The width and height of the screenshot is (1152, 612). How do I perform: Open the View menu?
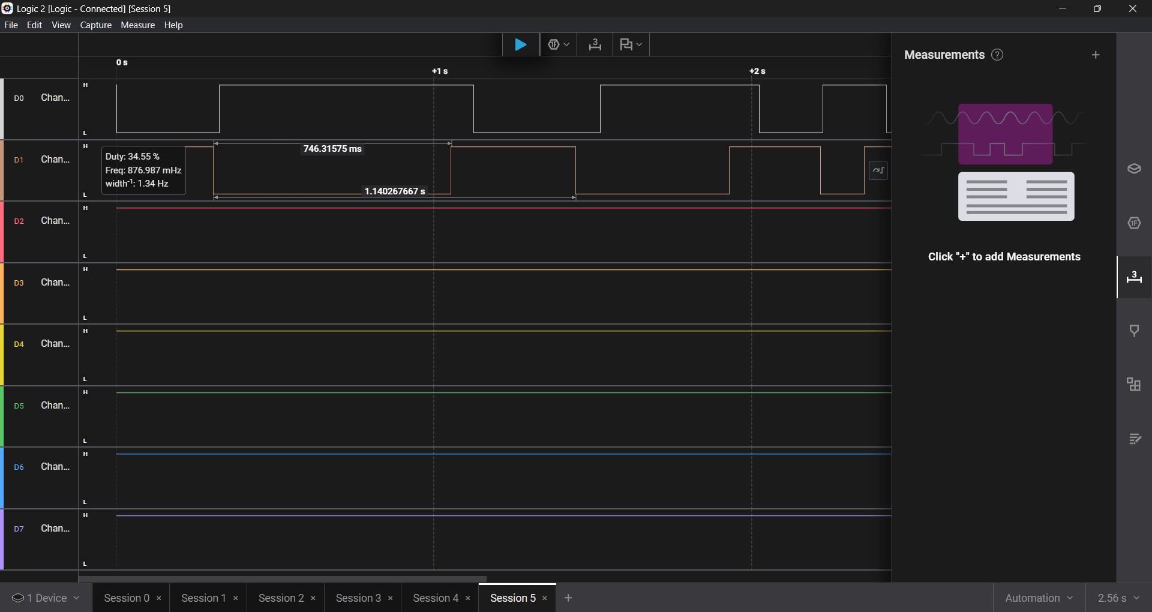click(x=61, y=25)
